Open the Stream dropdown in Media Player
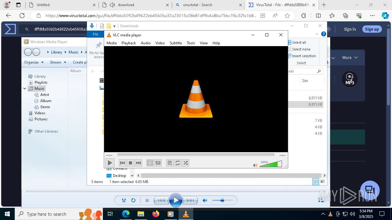 click(58, 62)
